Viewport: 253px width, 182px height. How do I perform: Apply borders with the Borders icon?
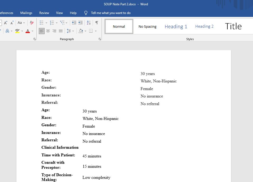91,31
